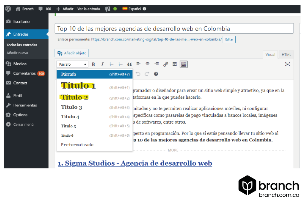Toggle bold formatting in the editor toolbar

93,64
